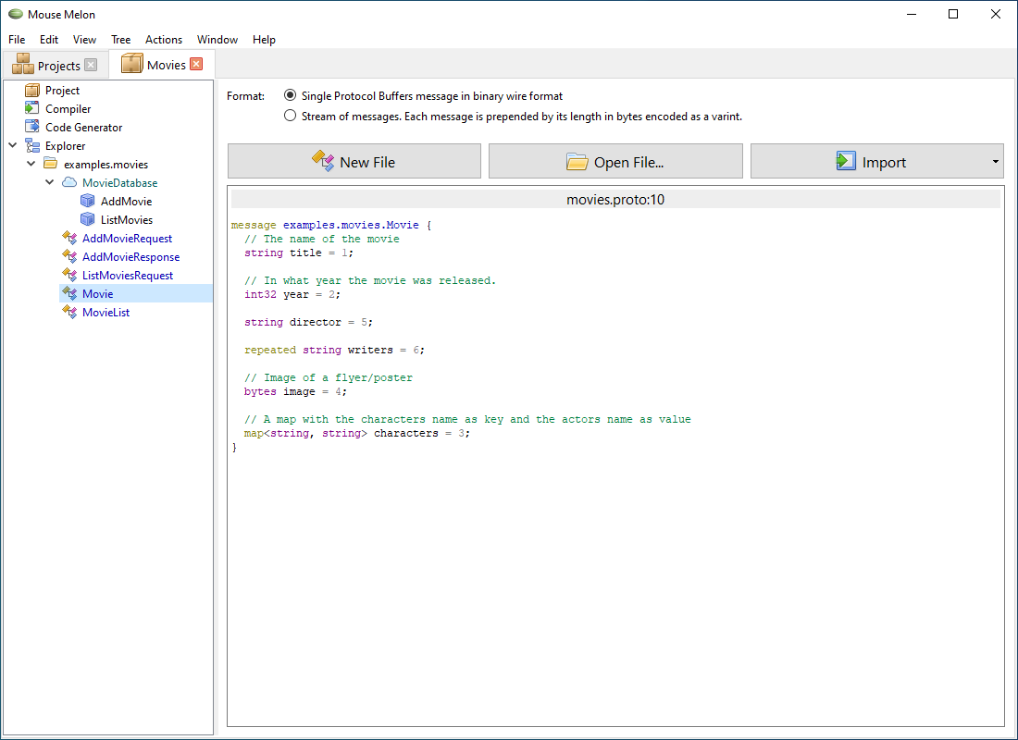
Task: Click 'message examples.movies.Movie {' declaration line
Action: [x=331, y=226]
